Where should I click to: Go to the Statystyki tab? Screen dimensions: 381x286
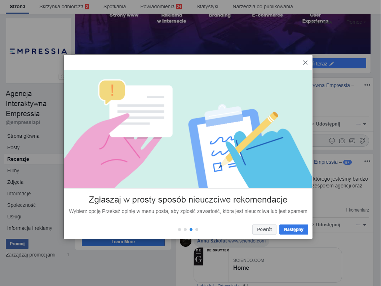click(x=207, y=6)
